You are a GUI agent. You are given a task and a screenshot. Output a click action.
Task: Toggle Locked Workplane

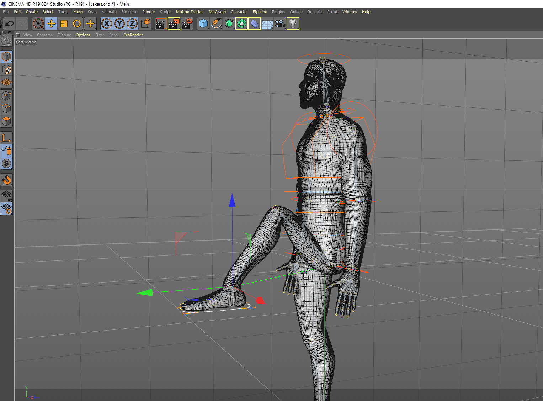pyautogui.click(x=6, y=196)
